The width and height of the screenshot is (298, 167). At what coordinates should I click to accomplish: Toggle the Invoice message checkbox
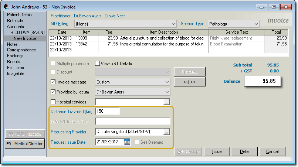53,82
